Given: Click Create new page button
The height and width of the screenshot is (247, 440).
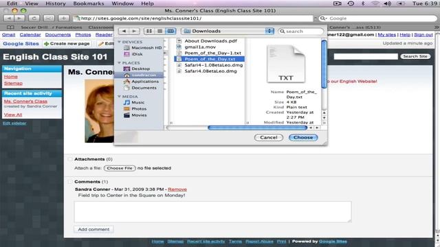Looking at the screenshot, I should click(x=67, y=44).
